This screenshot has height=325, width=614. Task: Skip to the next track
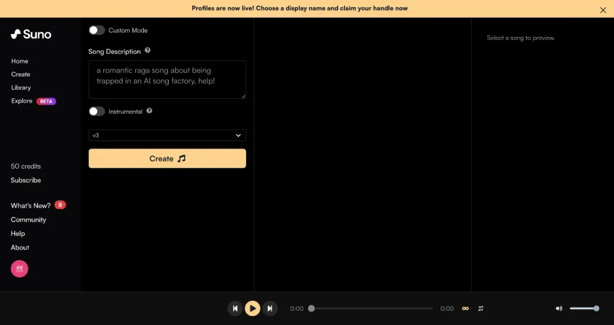[270, 309]
